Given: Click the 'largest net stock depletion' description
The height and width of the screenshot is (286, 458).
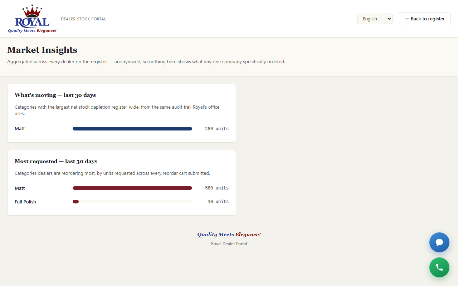Looking at the screenshot, I should pyautogui.click(x=117, y=110).
